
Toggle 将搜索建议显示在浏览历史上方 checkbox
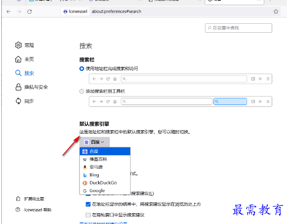pyautogui.click(x=88, y=204)
